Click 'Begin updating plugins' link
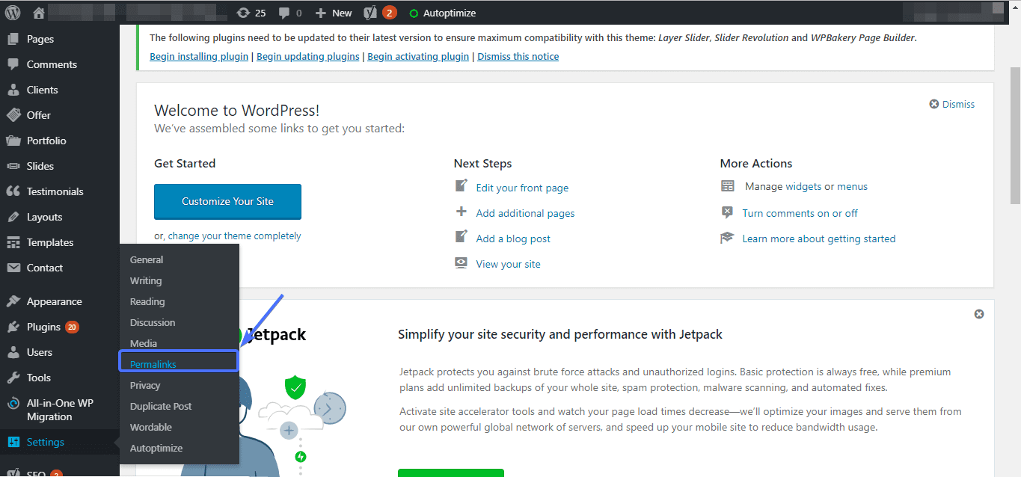1021x477 pixels. [x=308, y=56]
